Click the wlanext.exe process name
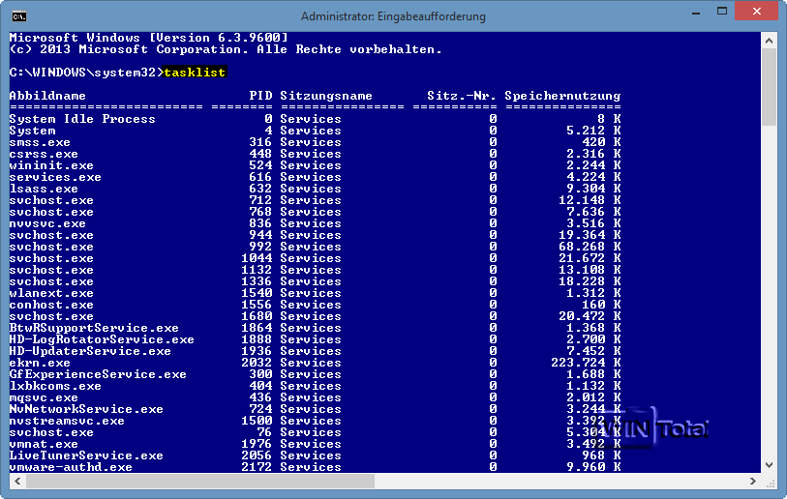787x499 pixels. click(51, 293)
